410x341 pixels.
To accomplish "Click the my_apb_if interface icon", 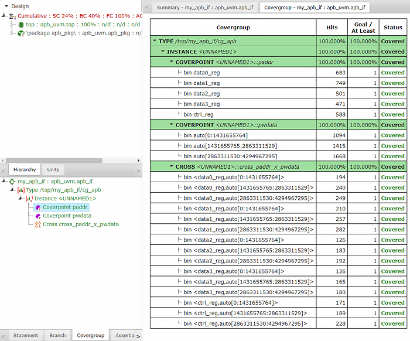I will tap(12, 181).
